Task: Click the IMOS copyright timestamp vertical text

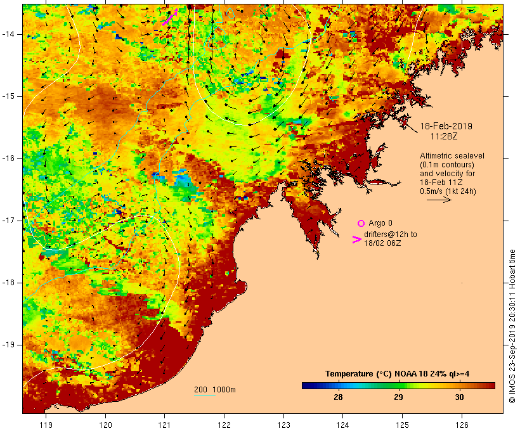Action: tap(512, 326)
